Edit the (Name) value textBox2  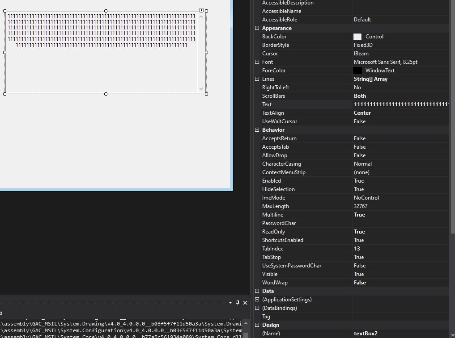pos(366,334)
